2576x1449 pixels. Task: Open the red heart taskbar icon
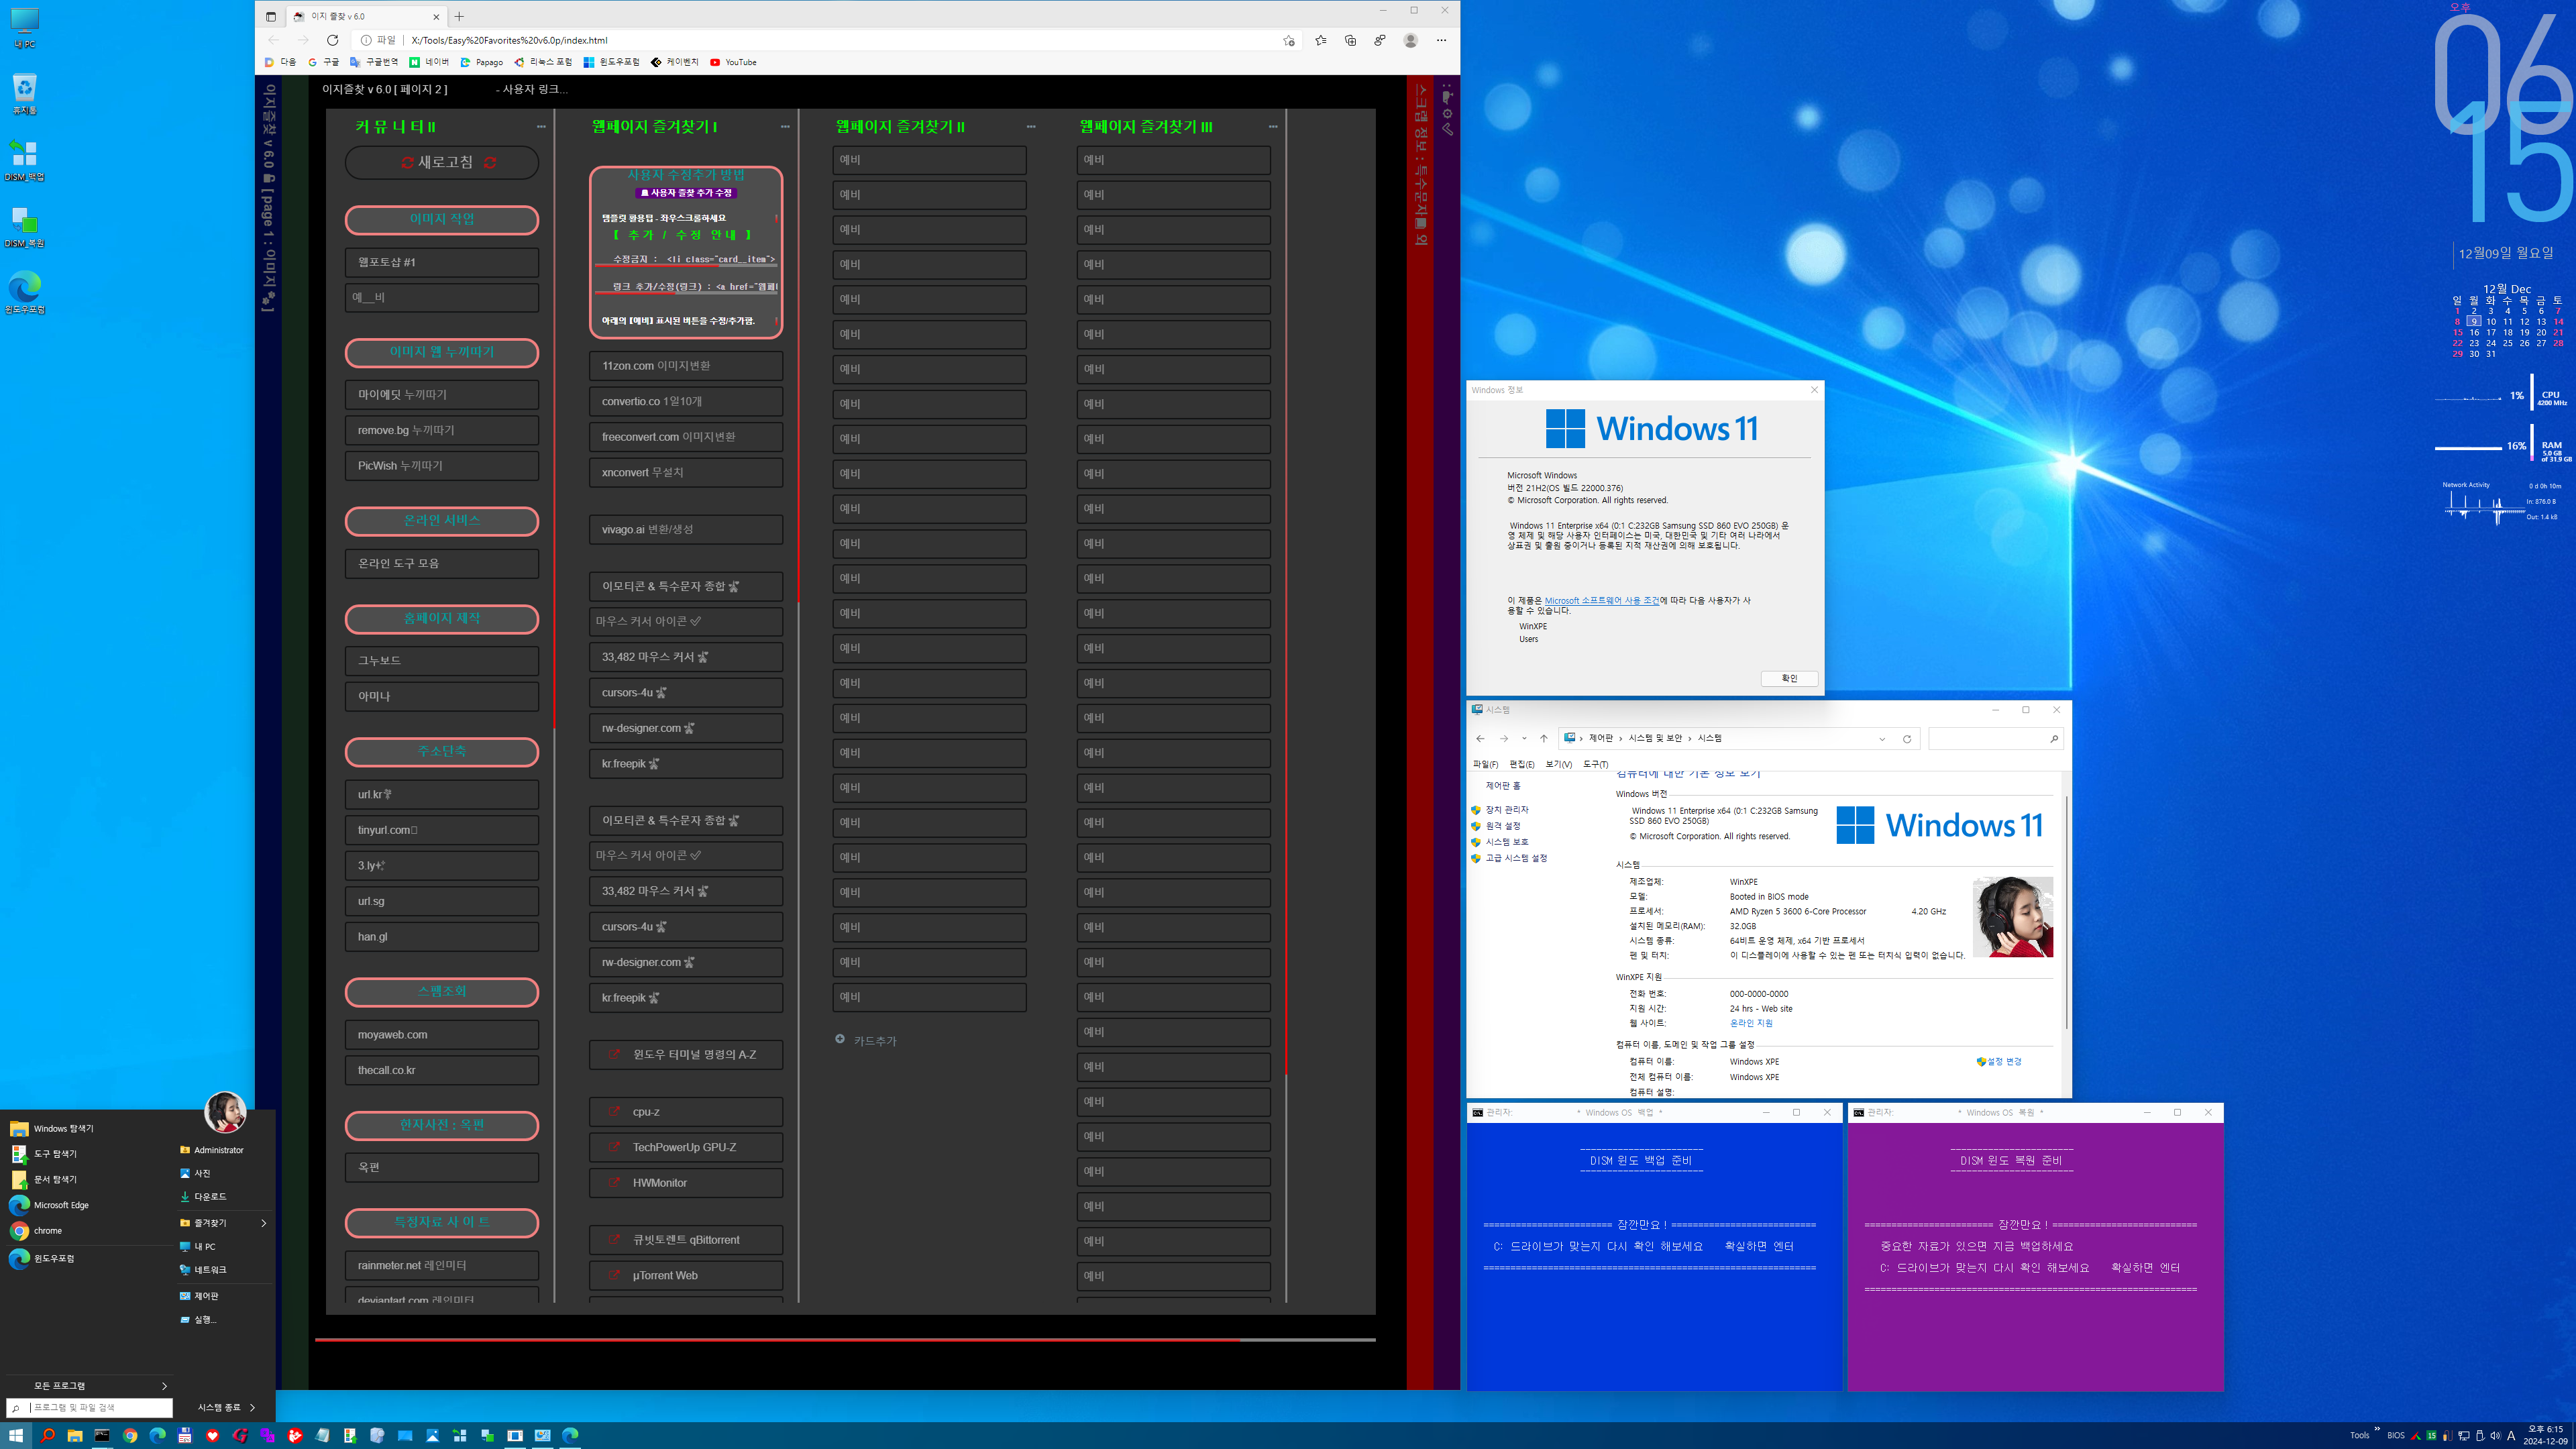[212, 1435]
